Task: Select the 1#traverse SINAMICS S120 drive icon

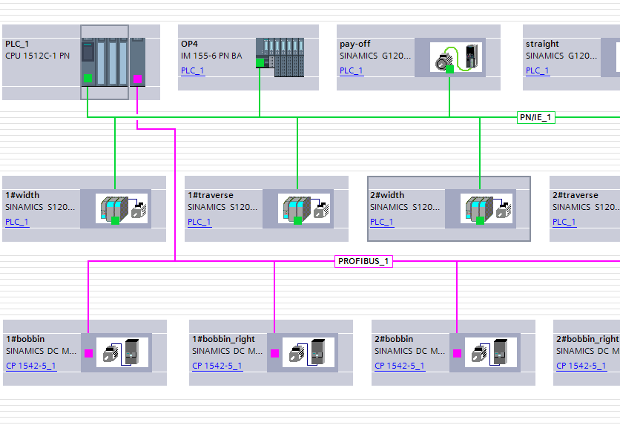Action: (x=305, y=208)
